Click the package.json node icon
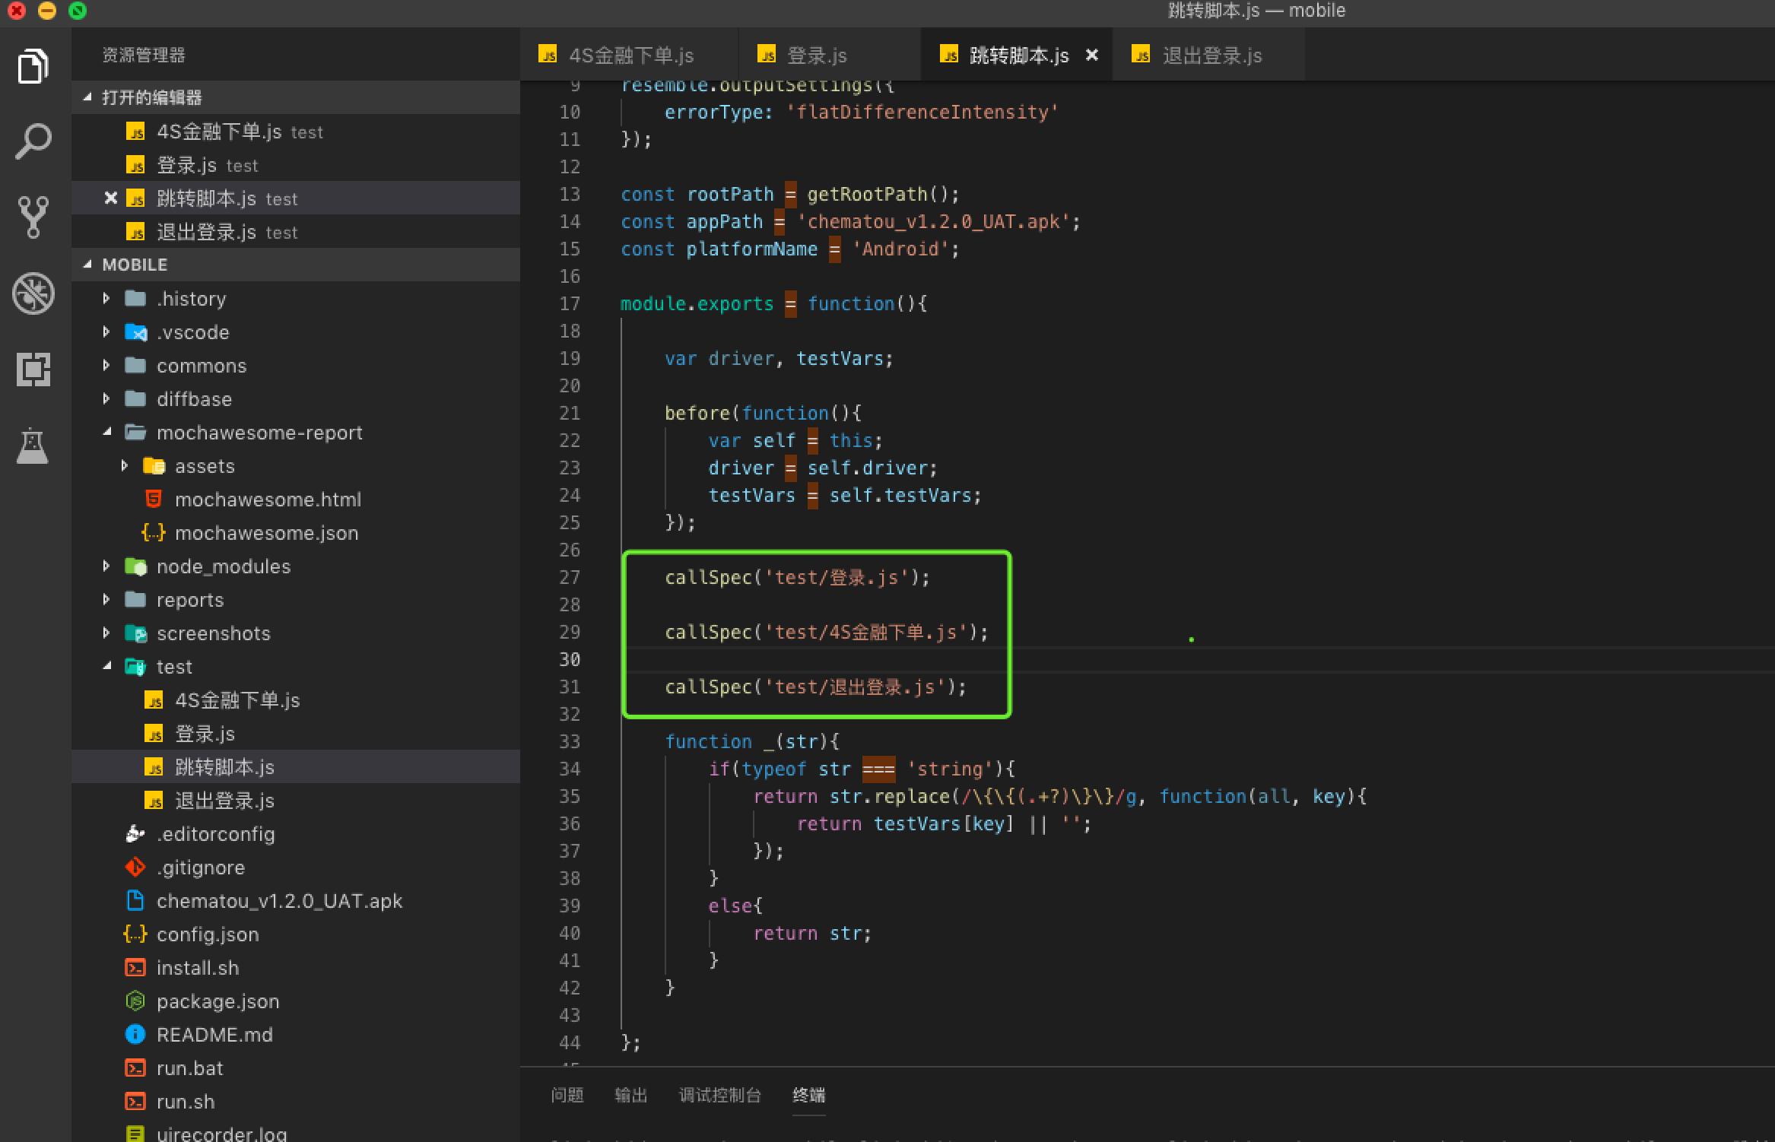This screenshot has width=1775, height=1142. coord(135,1001)
